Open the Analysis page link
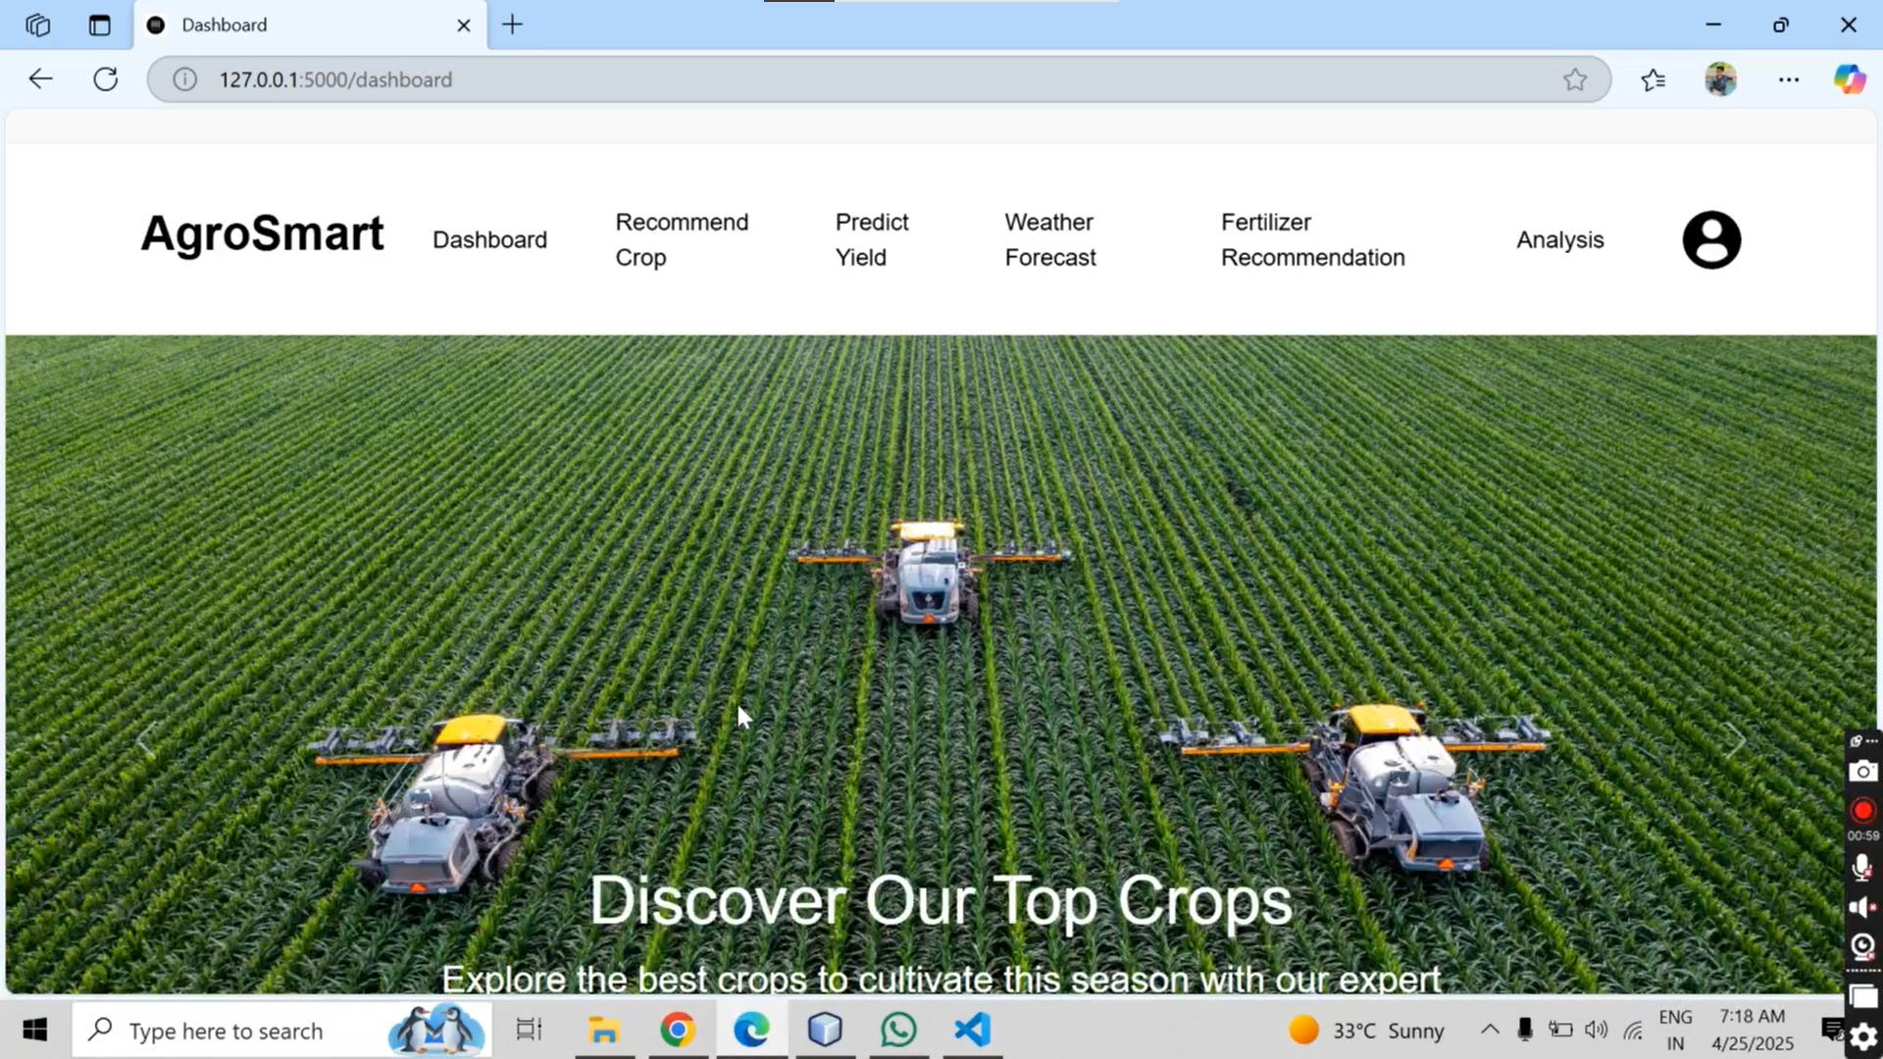Image resolution: width=1883 pixels, height=1059 pixels. pyautogui.click(x=1559, y=239)
